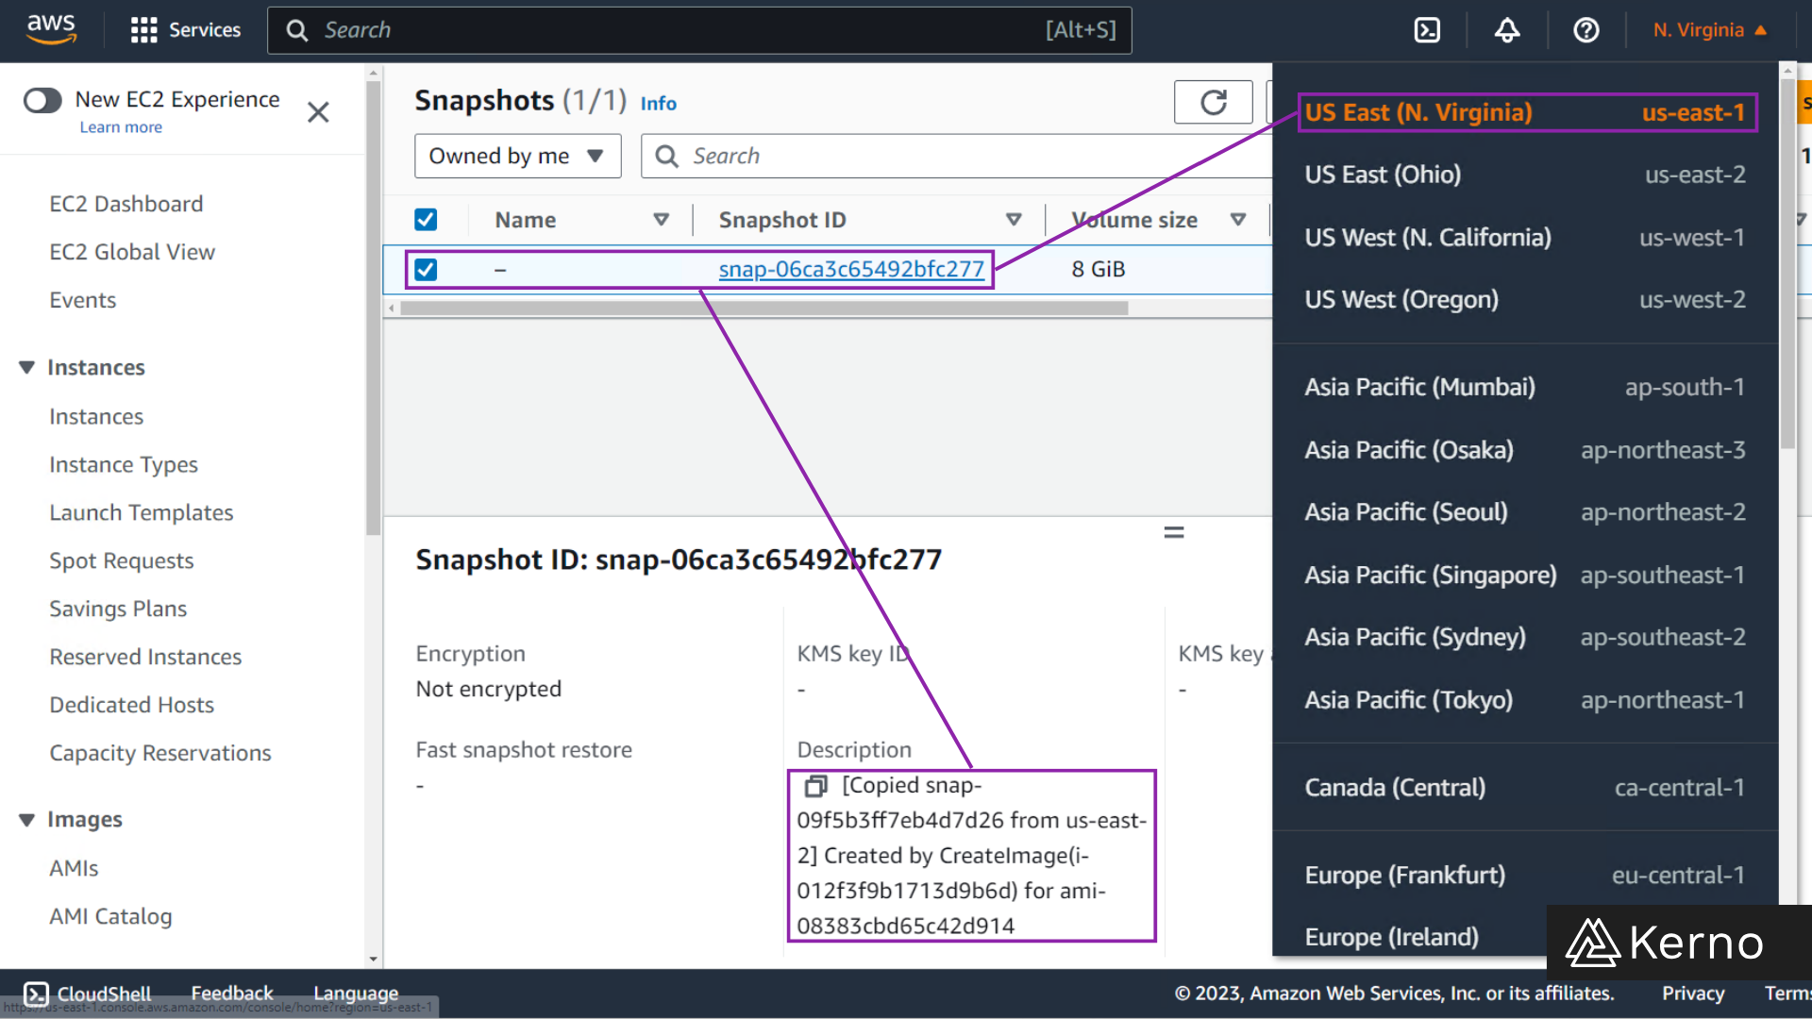
Task: Click the sidebar vertical scrollbar
Action: coord(373,307)
